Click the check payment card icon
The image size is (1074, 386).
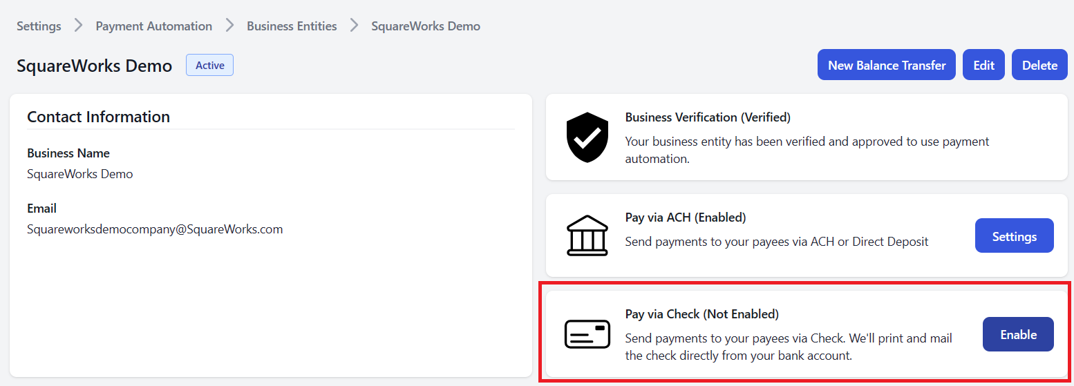[587, 334]
